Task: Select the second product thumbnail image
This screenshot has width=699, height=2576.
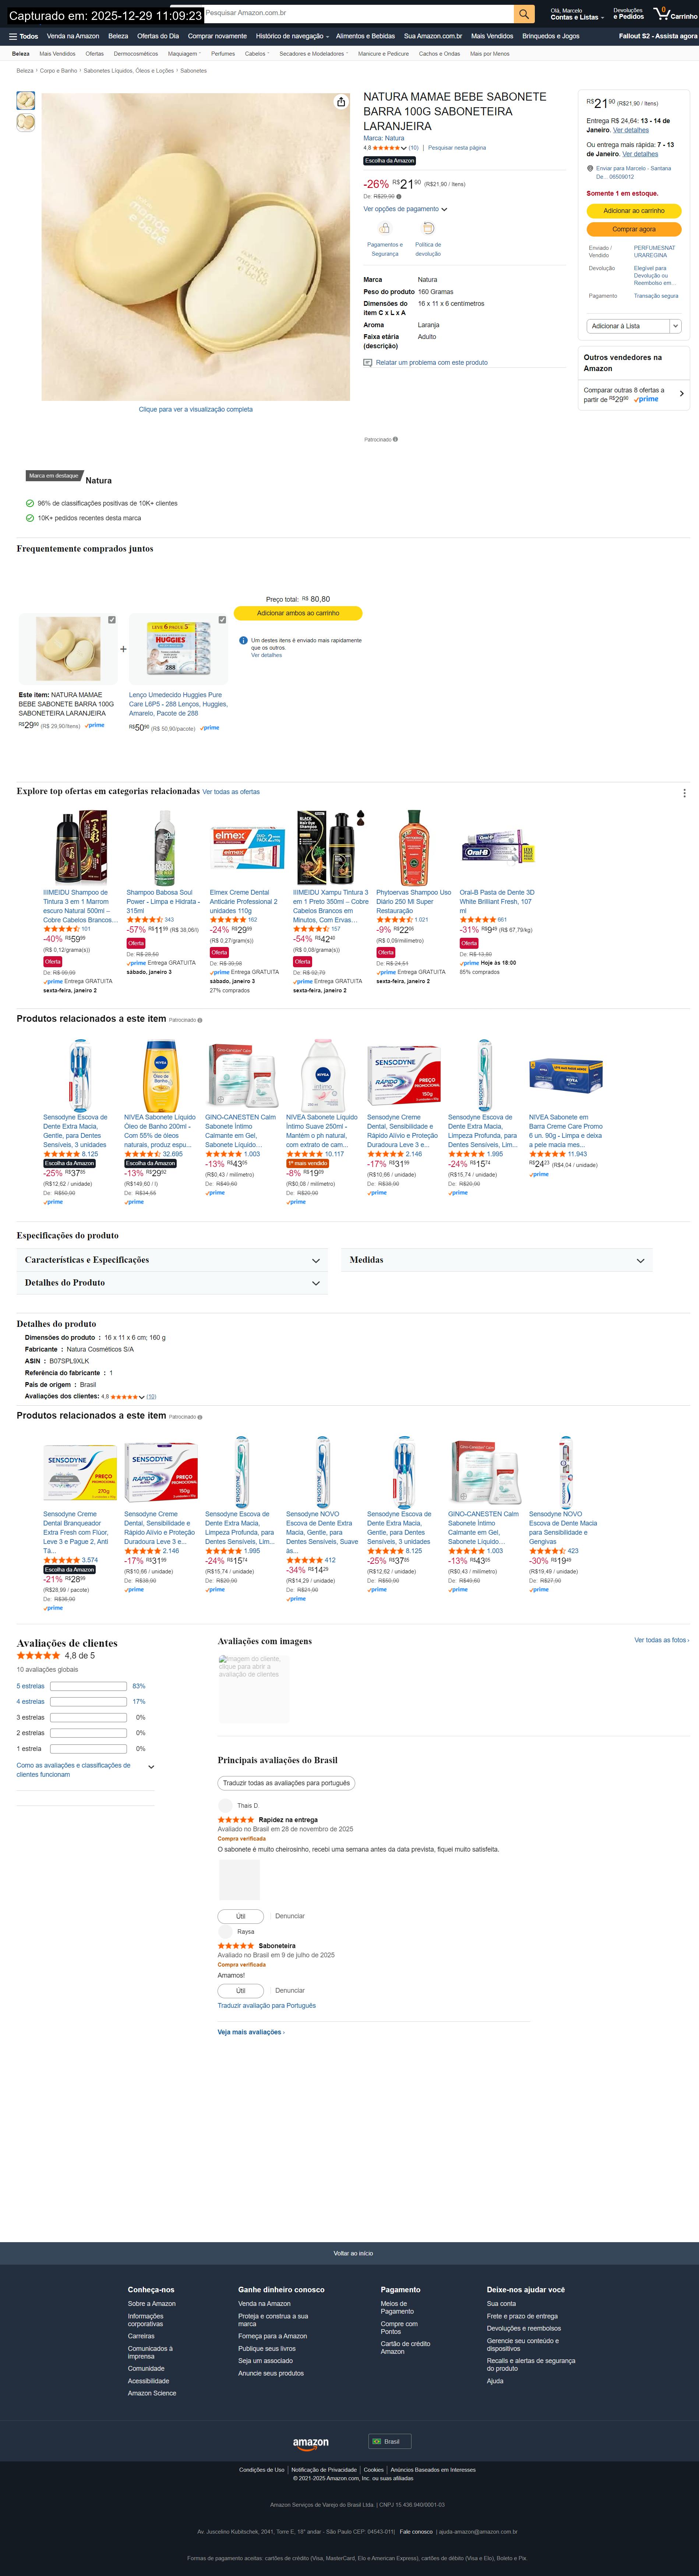Action: [26, 122]
